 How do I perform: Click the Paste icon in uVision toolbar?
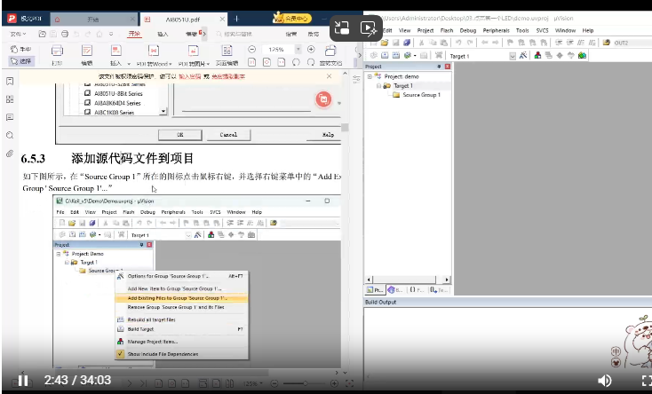tap(444, 43)
